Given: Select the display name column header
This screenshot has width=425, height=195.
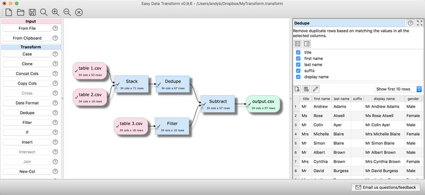Looking at the screenshot, I should tap(384, 99).
